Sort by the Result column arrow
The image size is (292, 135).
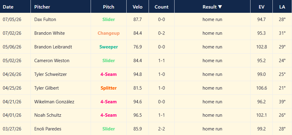click(x=220, y=7)
